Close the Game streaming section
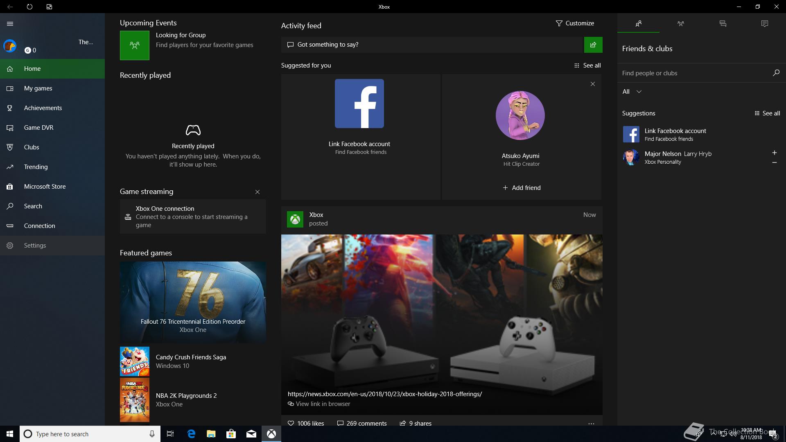The width and height of the screenshot is (786, 442). coord(257,192)
